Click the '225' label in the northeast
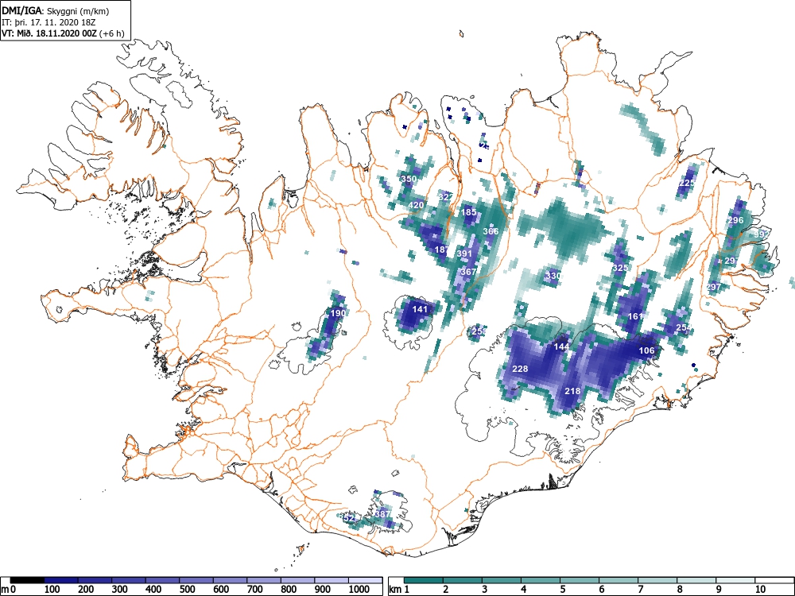 (x=687, y=183)
